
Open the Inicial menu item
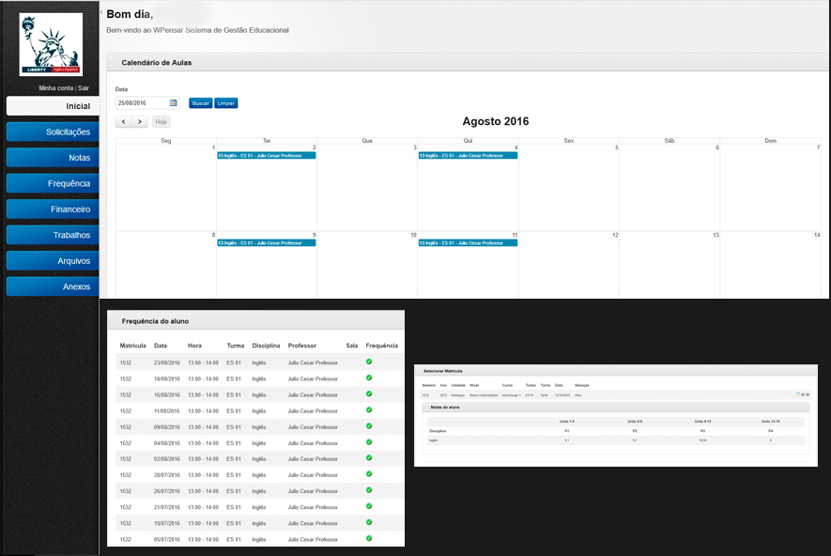click(53, 106)
